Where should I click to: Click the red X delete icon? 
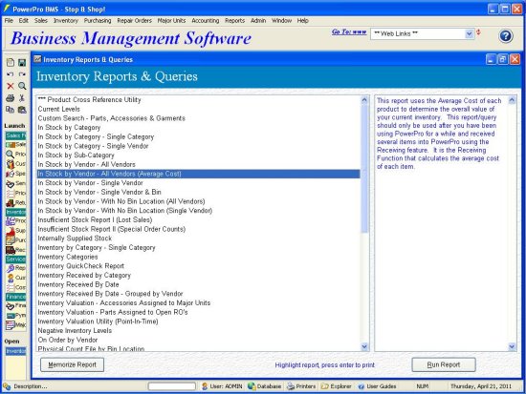11,86
